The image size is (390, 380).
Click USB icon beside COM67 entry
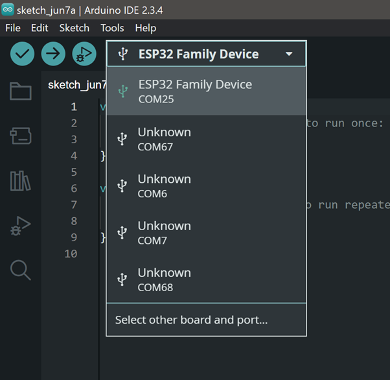click(x=122, y=139)
